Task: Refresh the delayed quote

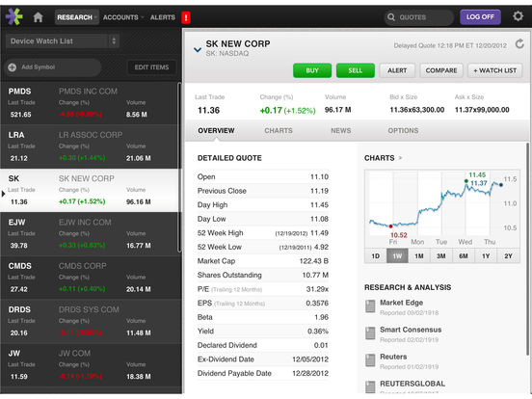Action: 519,44
